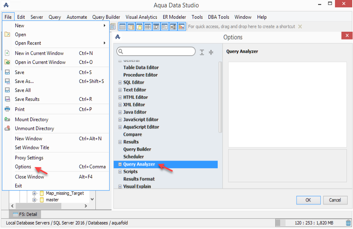Choose Set Window Title in File menu
This screenshot has height=229, width=353.
click(56, 148)
